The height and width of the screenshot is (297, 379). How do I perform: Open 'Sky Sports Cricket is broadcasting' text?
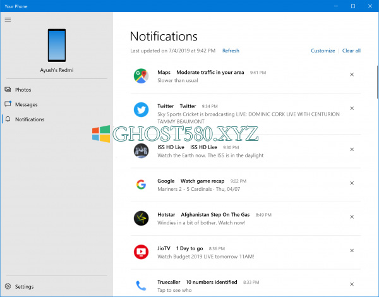[248, 118]
